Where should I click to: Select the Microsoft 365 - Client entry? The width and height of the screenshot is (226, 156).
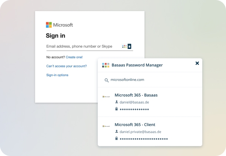pos(150,131)
